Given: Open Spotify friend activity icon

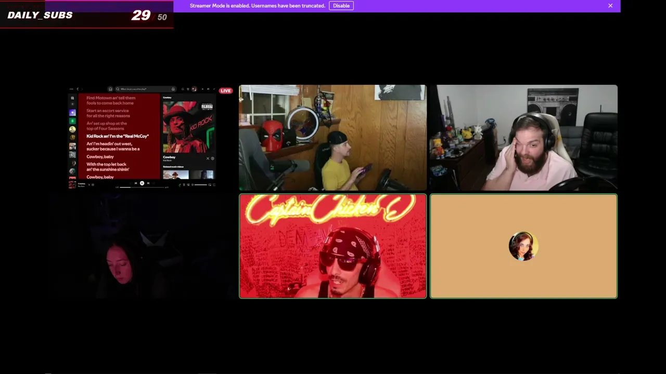Looking at the screenshot, I should 188,89.
